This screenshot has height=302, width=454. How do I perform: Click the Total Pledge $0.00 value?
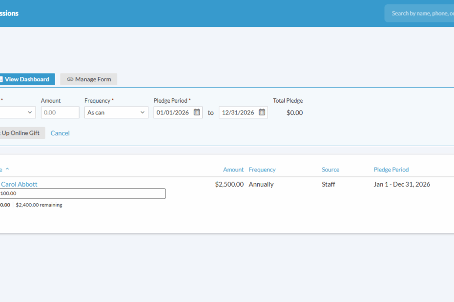294,113
